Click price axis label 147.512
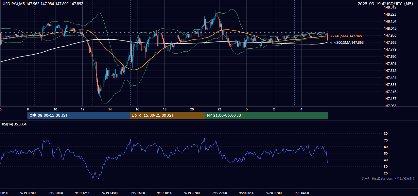The image size is (418, 196). click(390, 71)
